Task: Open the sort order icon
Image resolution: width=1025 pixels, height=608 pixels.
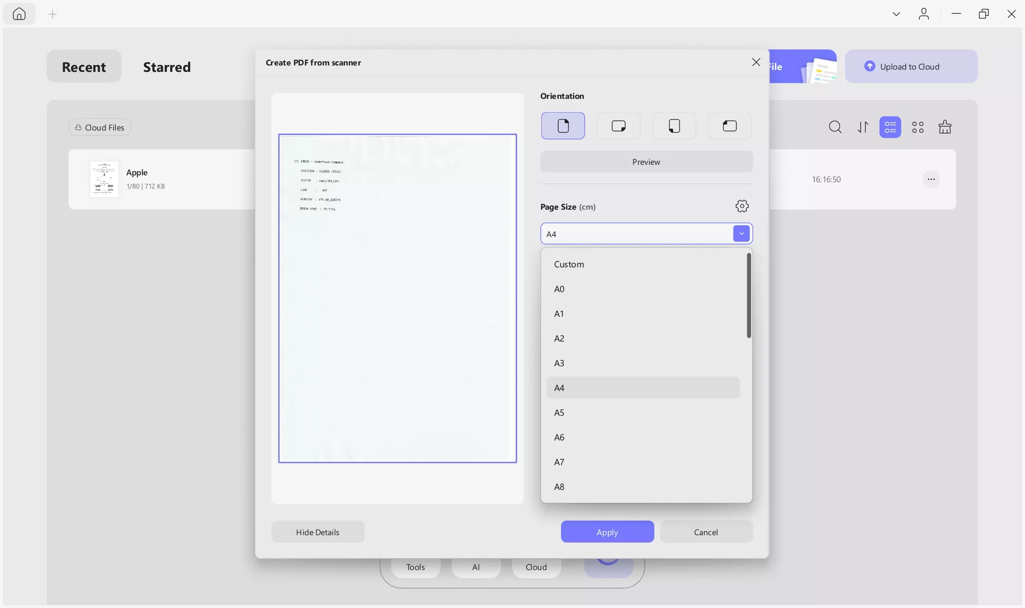Action: 863,127
